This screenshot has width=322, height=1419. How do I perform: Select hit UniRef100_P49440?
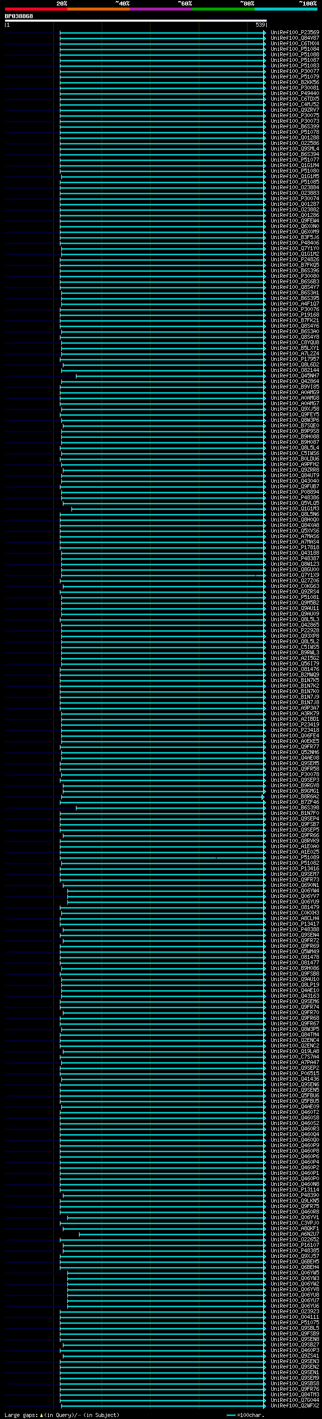295,93
